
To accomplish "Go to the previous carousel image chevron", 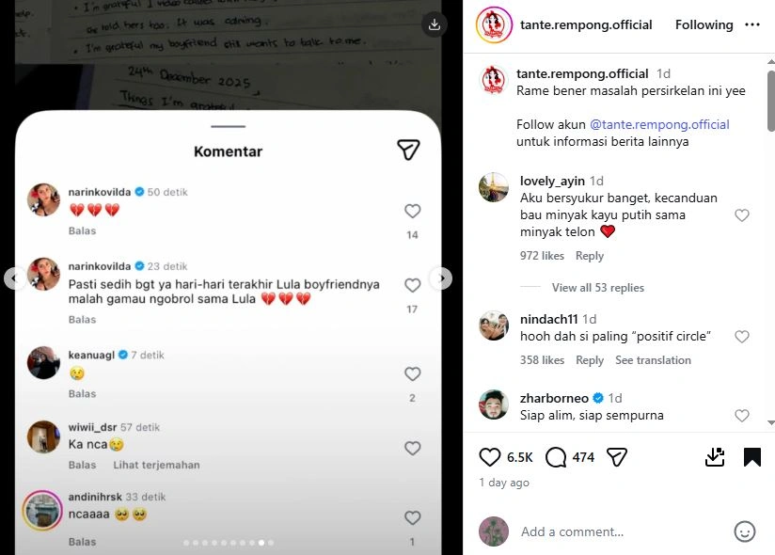I will click(x=12, y=278).
